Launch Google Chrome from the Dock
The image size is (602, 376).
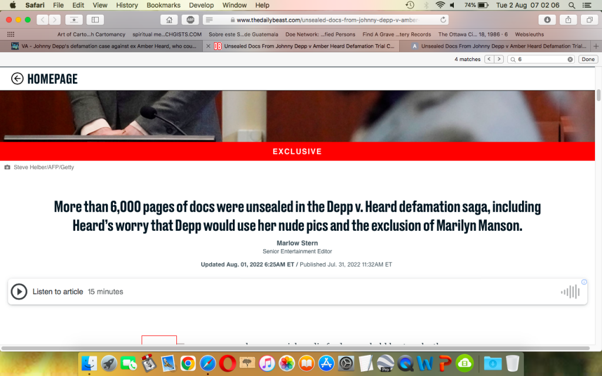point(188,363)
